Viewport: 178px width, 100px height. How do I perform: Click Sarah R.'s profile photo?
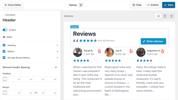coord(78,52)
